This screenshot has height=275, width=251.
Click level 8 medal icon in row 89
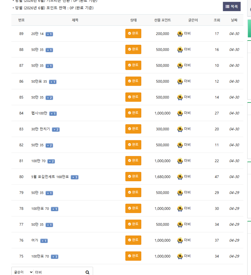pos(180,34)
